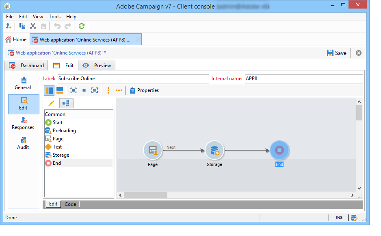Click the Cut scissors icon
The width and height of the screenshot is (381, 236).
[33, 26]
